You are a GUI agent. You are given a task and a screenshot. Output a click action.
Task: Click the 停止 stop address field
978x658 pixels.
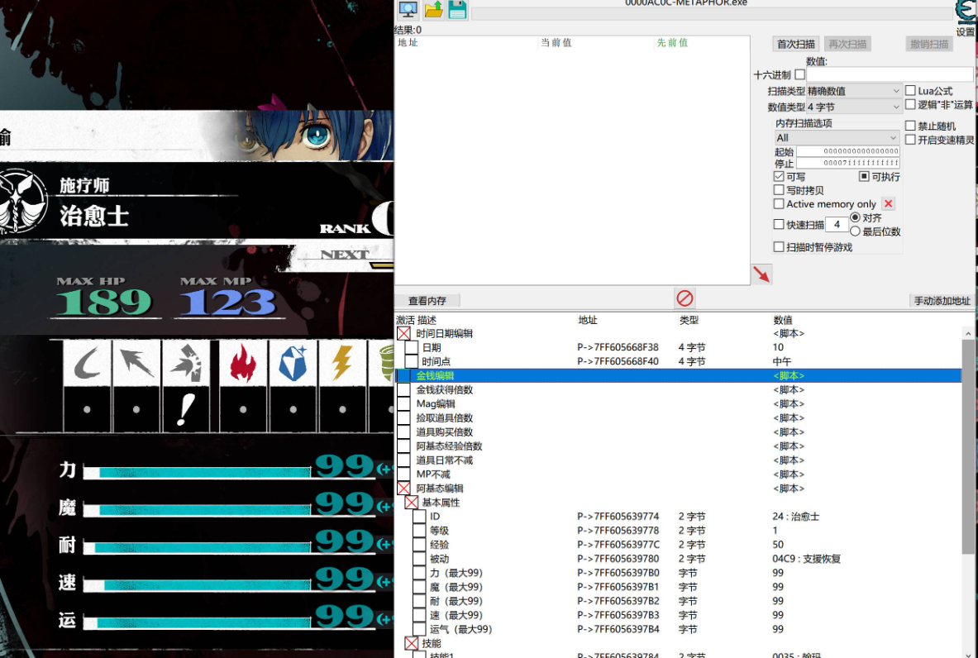point(847,163)
